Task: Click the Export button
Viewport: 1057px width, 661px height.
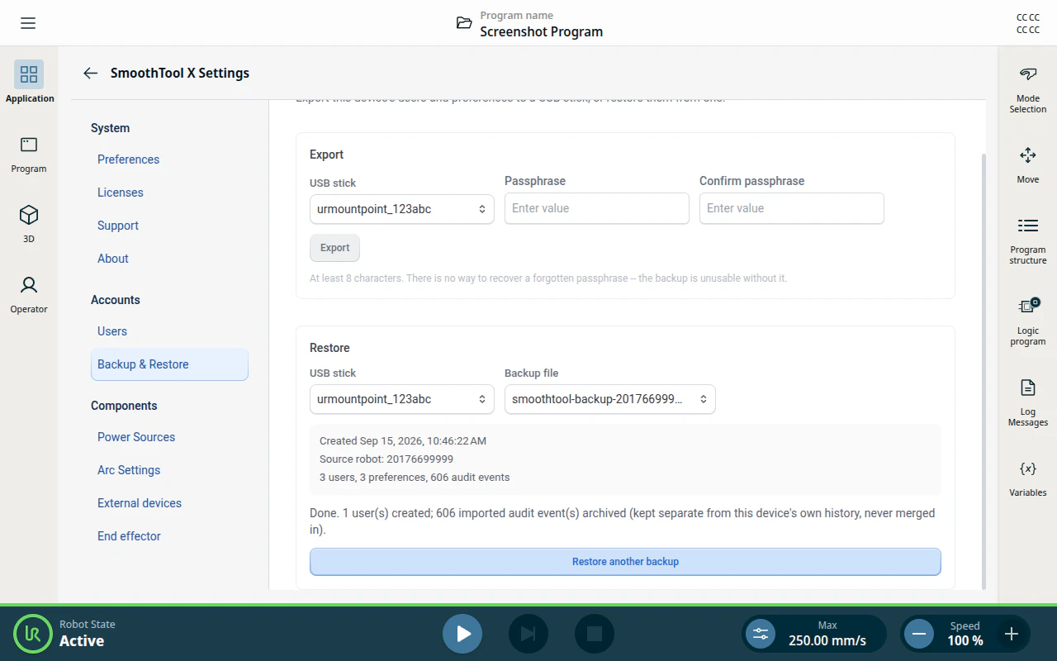Action: click(334, 248)
